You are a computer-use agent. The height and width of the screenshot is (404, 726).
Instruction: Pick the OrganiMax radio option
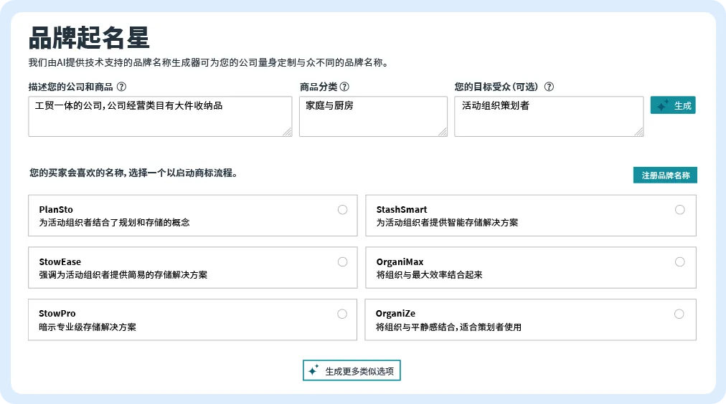[x=679, y=262]
